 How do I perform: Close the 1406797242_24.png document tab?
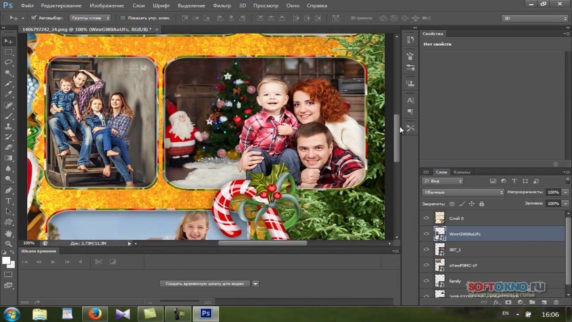tap(156, 29)
